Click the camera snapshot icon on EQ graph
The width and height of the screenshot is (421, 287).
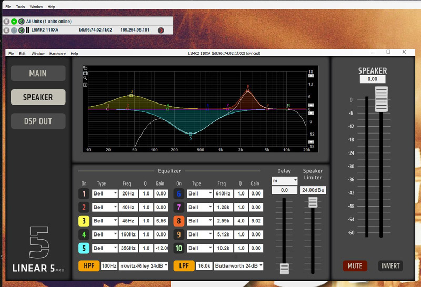85,73
